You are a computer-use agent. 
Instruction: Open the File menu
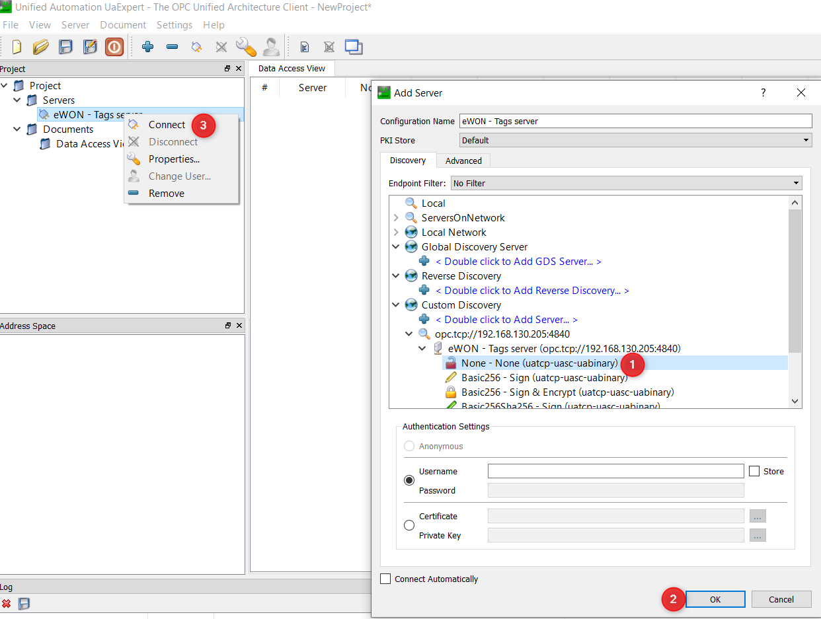11,25
